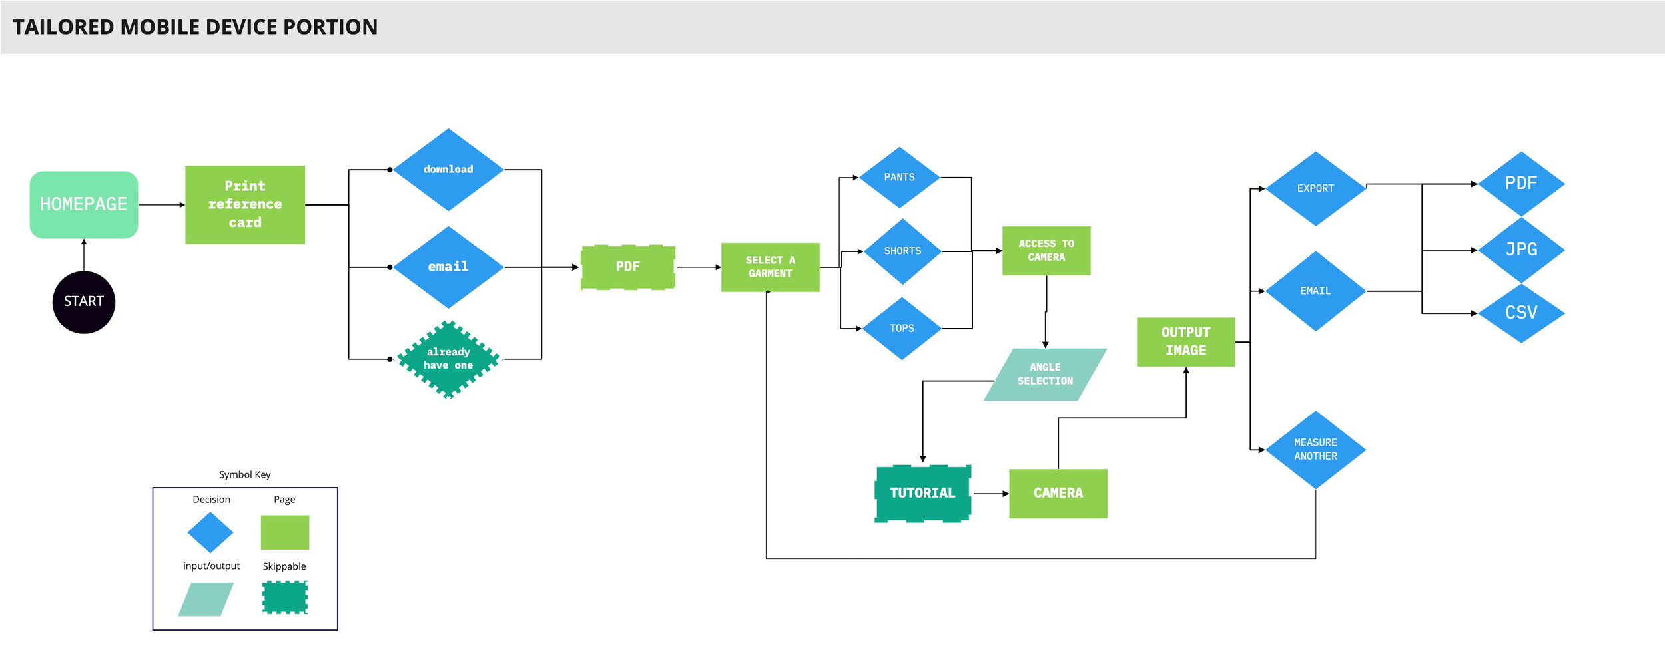
Task: Click the blue Decision diamond in Symbol Key
Action: (x=210, y=532)
